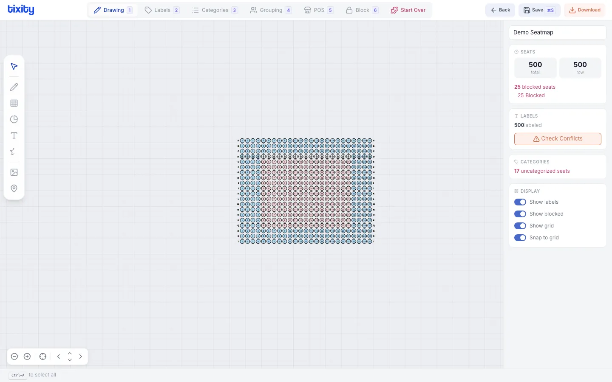Download the seatmap
Screen dimensions: 612x382
(x=584, y=10)
